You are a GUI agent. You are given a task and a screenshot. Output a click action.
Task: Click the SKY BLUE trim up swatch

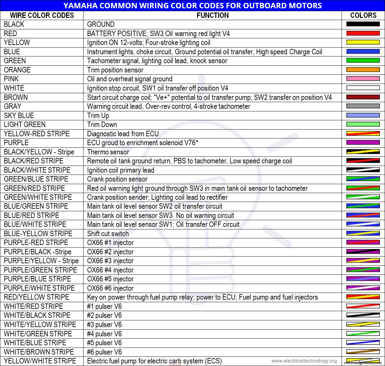pos(363,115)
